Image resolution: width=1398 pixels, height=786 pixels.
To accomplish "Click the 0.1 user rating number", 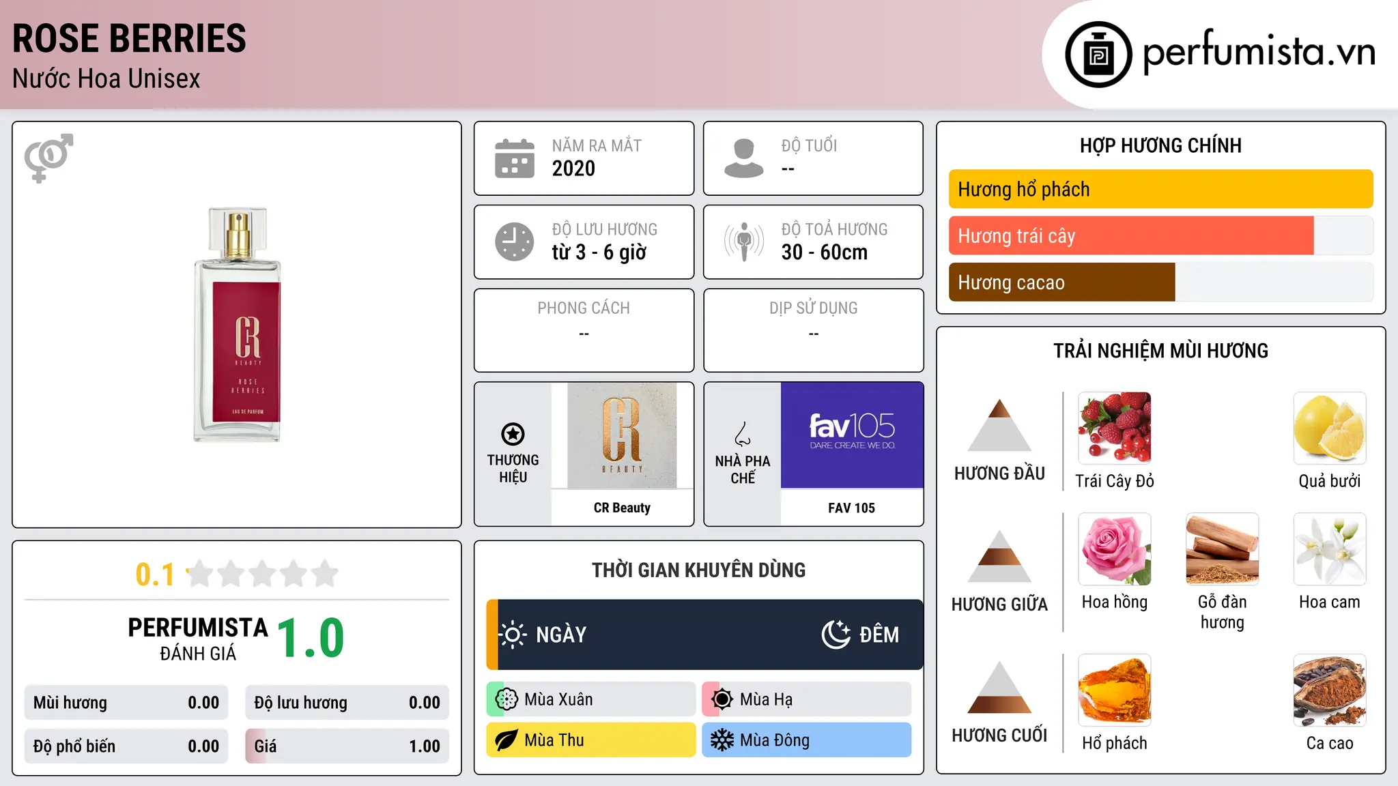I will [155, 574].
